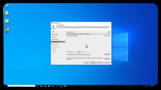Viewport: 161px width, 90px height.
Task: Click the repository manage icon beside Backup repository
Action: tap(109, 32)
